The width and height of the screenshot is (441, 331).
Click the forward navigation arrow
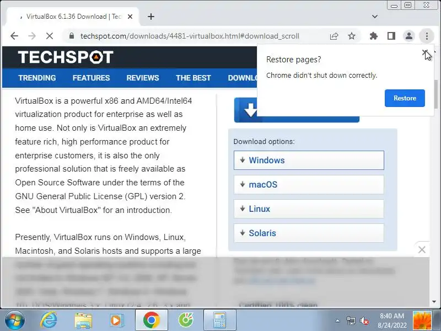point(32,36)
